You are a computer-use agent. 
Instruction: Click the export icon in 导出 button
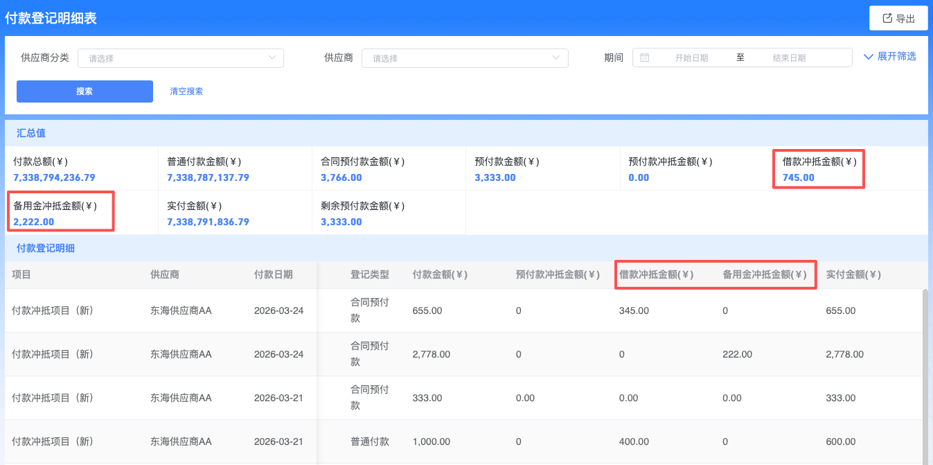coord(887,19)
